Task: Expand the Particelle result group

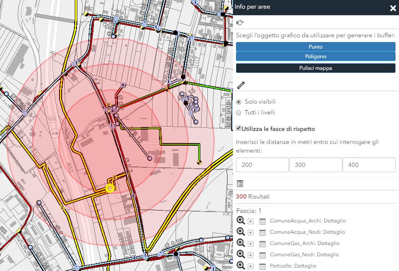Action: pyautogui.click(x=251, y=266)
